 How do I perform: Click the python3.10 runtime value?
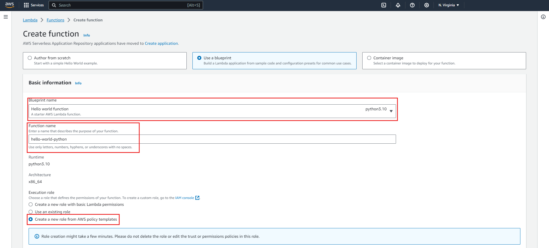[39, 164]
